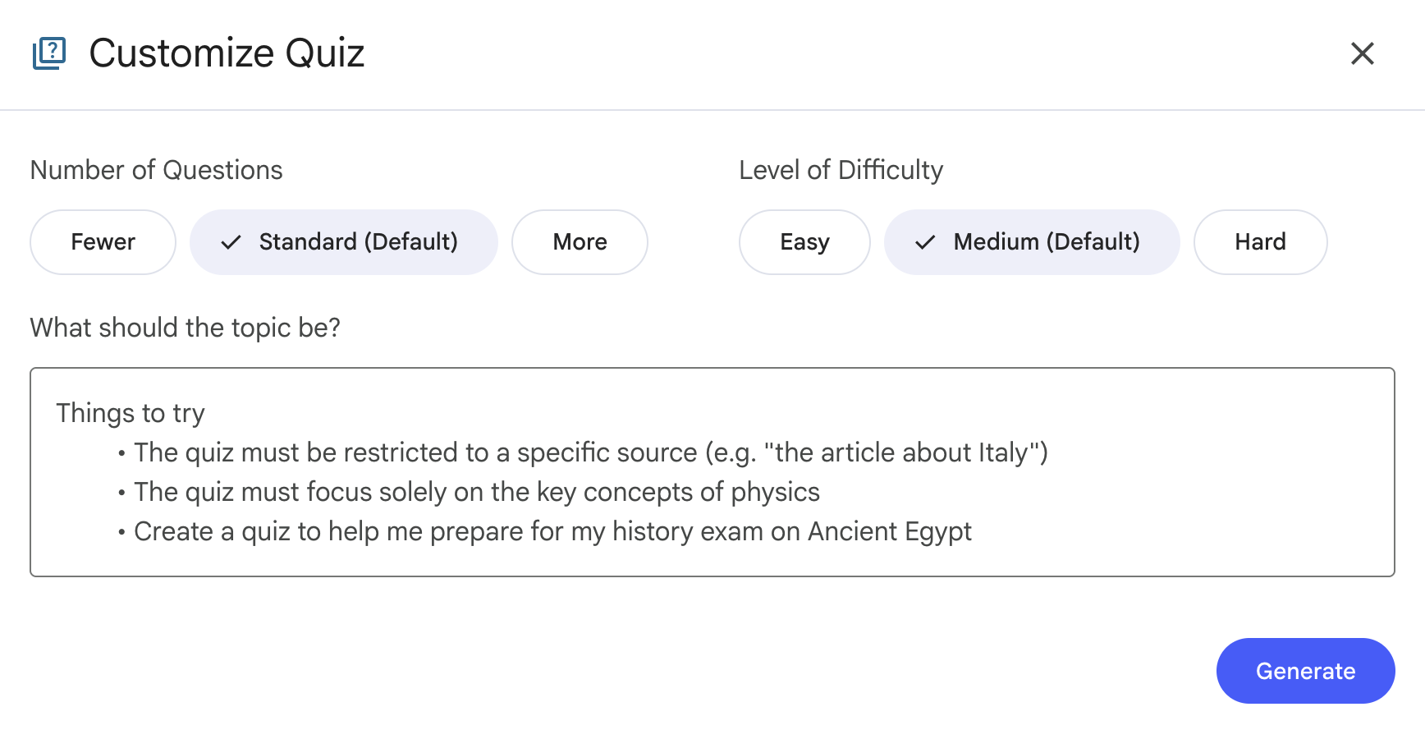Click the 'What should the topic be?' label
Screen dimensions: 1425x739
coord(185,328)
